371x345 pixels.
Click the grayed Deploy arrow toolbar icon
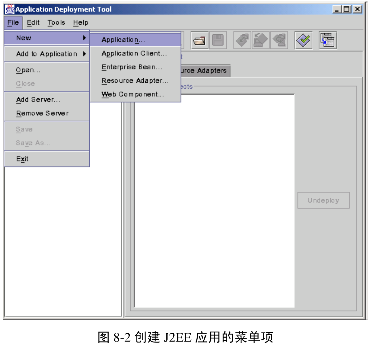click(243, 40)
